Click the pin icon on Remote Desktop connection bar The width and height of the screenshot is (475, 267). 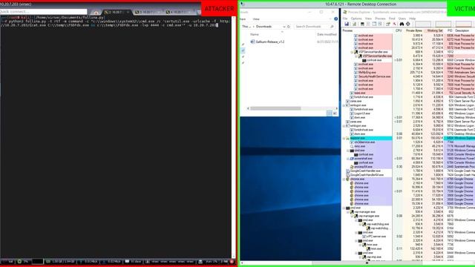[242, 4]
